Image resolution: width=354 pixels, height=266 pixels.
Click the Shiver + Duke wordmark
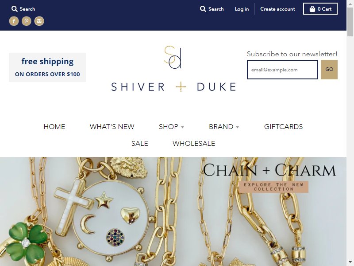click(173, 87)
